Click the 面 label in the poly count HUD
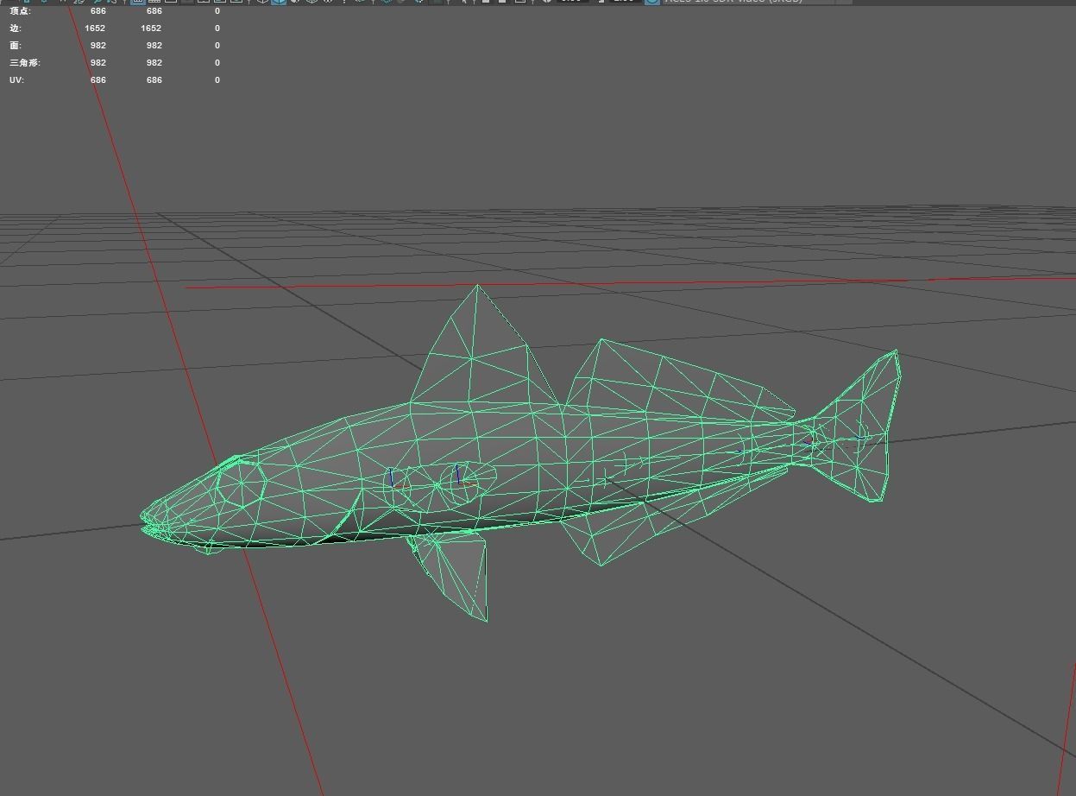Viewport: 1076px width, 796px height. click(16, 46)
